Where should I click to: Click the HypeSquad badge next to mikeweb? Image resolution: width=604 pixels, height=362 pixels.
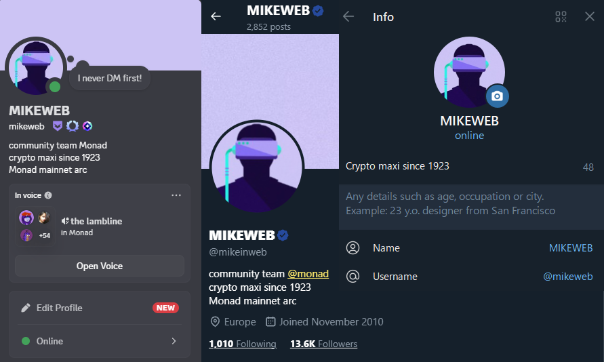click(x=58, y=126)
